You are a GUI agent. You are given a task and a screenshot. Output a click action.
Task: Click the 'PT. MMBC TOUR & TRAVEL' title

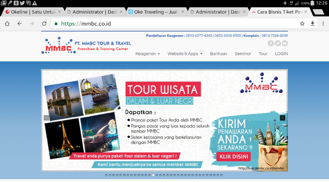[103, 44]
